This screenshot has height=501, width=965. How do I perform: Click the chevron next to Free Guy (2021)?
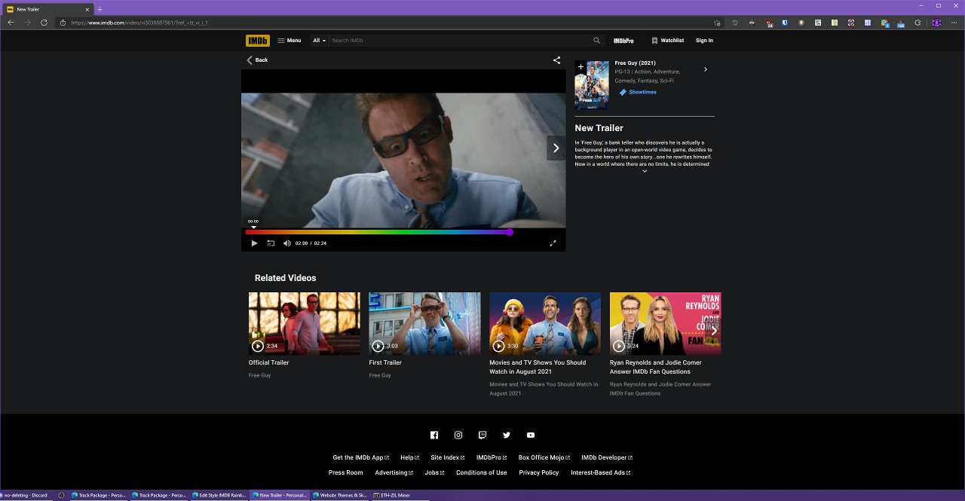point(705,69)
